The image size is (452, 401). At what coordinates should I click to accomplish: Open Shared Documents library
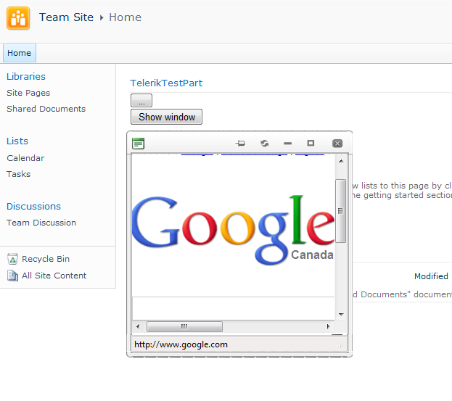pos(46,109)
